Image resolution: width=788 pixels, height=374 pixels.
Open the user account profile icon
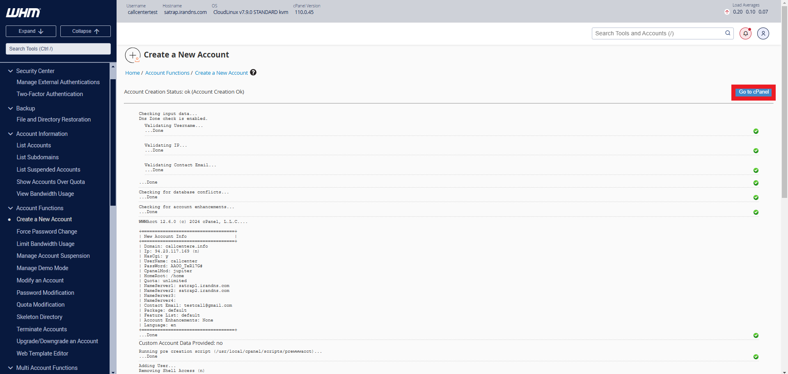tap(763, 33)
